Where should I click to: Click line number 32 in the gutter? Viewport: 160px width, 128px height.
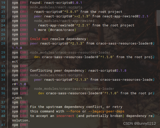point(3,71)
